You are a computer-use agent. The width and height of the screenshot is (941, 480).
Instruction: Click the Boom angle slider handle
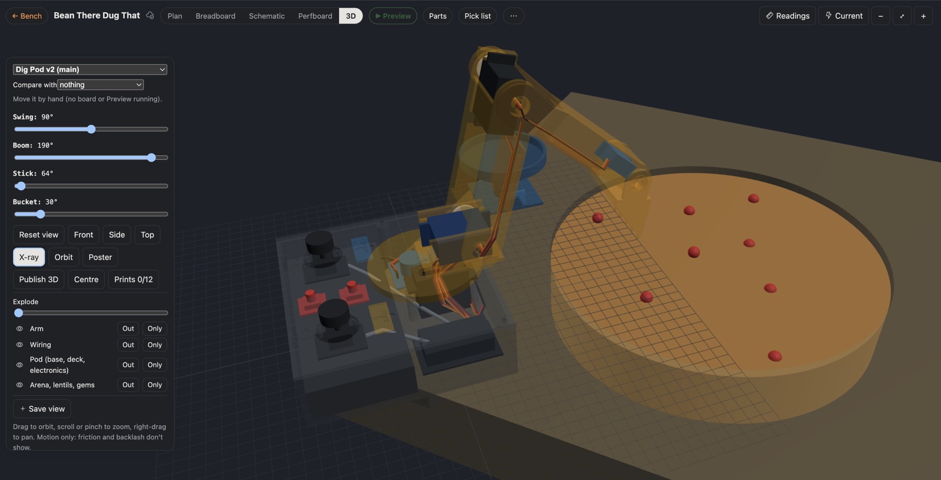coord(152,158)
